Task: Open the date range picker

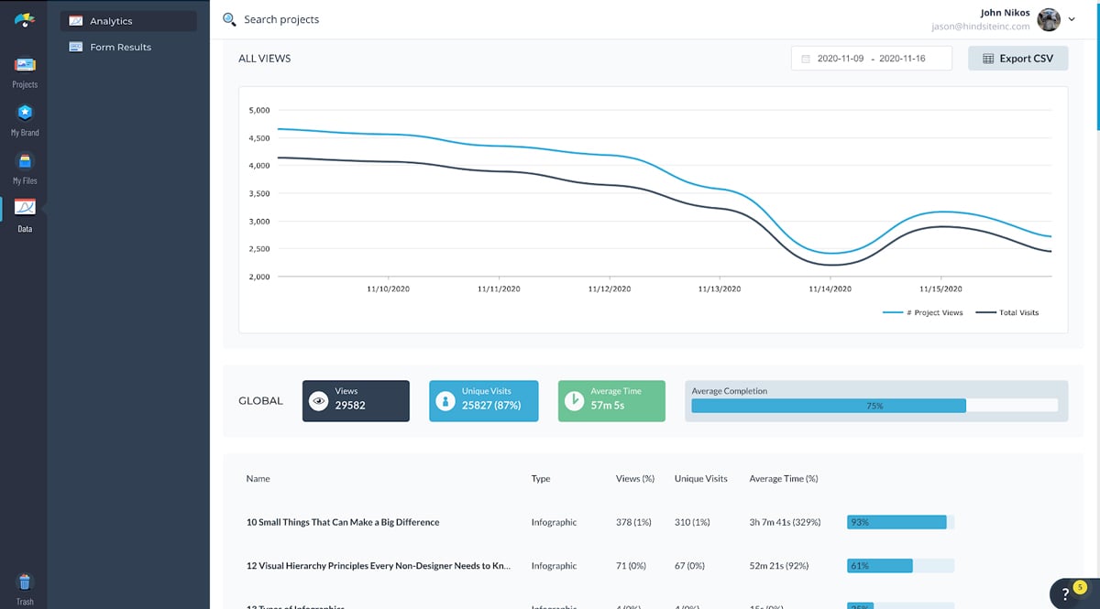Action: pyautogui.click(x=871, y=58)
